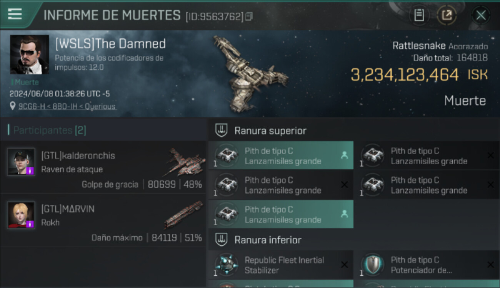This screenshot has width=500, height=288.
Task: Collapse the Ranura superior section
Action: (x=221, y=130)
